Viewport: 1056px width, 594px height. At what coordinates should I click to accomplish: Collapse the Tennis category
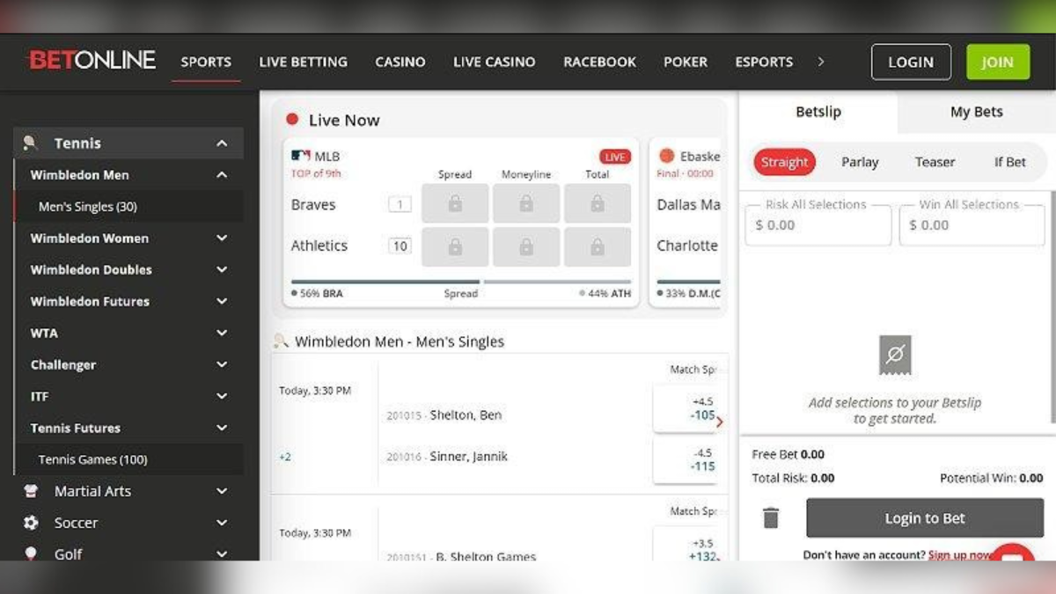pos(222,143)
